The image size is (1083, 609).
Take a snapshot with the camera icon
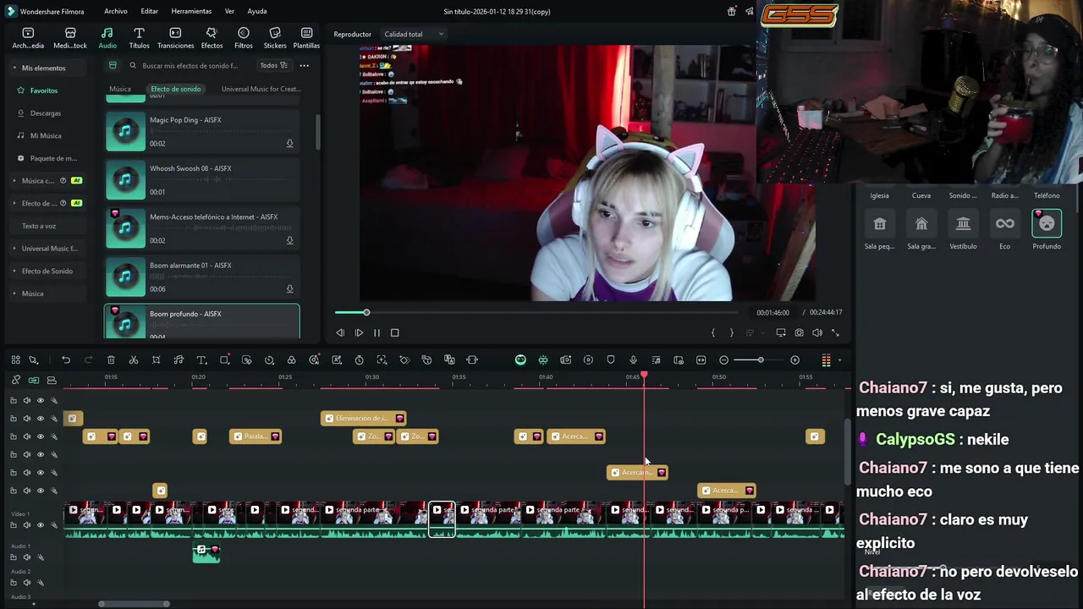(x=799, y=333)
